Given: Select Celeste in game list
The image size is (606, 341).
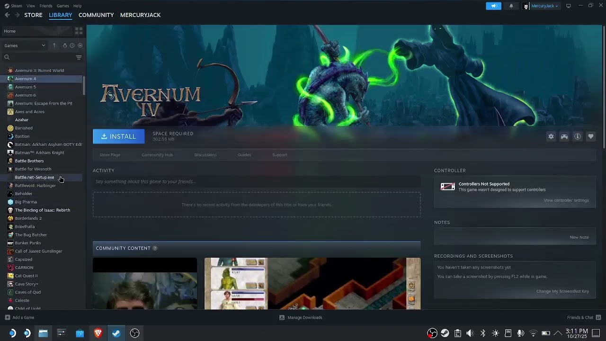Looking at the screenshot, I should [22, 300].
